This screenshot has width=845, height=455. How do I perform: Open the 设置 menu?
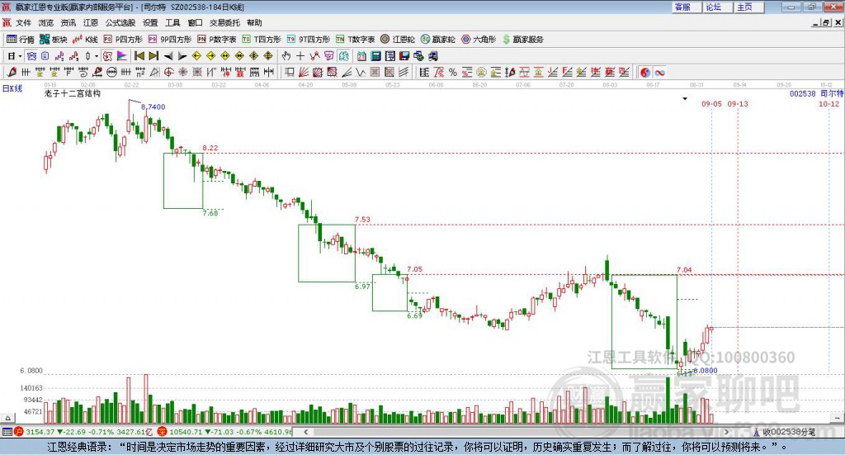coord(150,22)
